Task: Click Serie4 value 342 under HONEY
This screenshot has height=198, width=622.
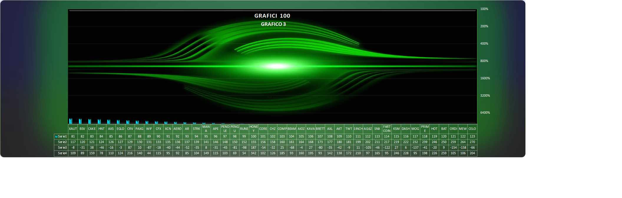Action: 254,153
